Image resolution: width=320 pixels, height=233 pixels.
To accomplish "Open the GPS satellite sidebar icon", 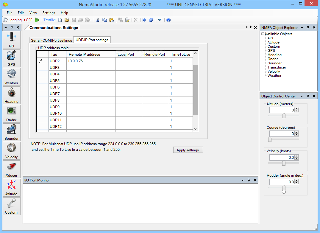I will coord(11,58).
